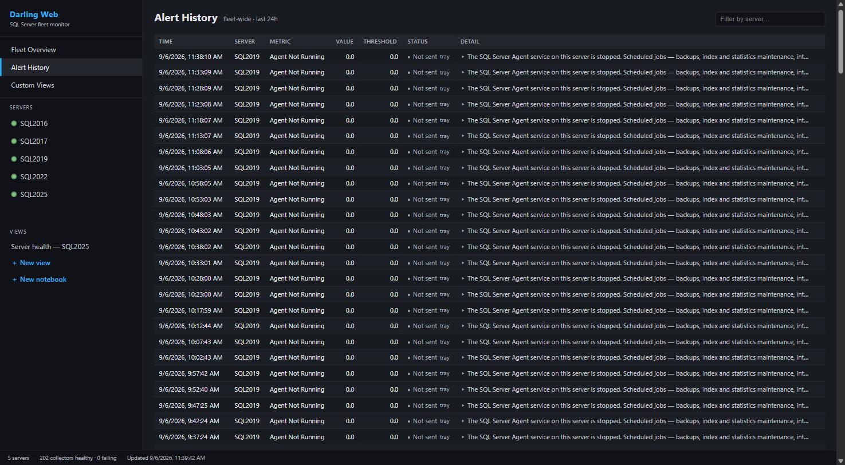Sort by the SERVER column header
The image size is (845, 465).
pos(245,41)
